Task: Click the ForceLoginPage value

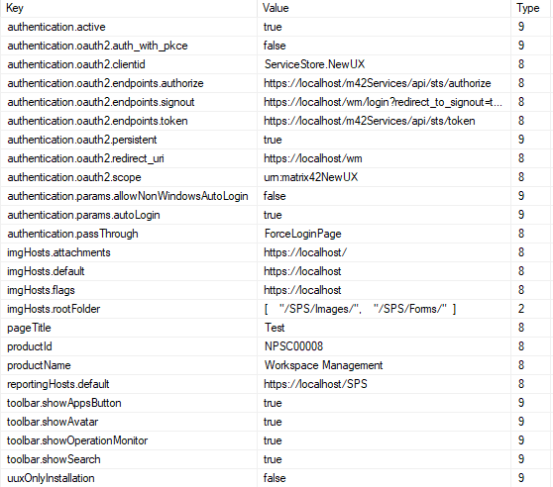Action: pyautogui.click(x=303, y=234)
